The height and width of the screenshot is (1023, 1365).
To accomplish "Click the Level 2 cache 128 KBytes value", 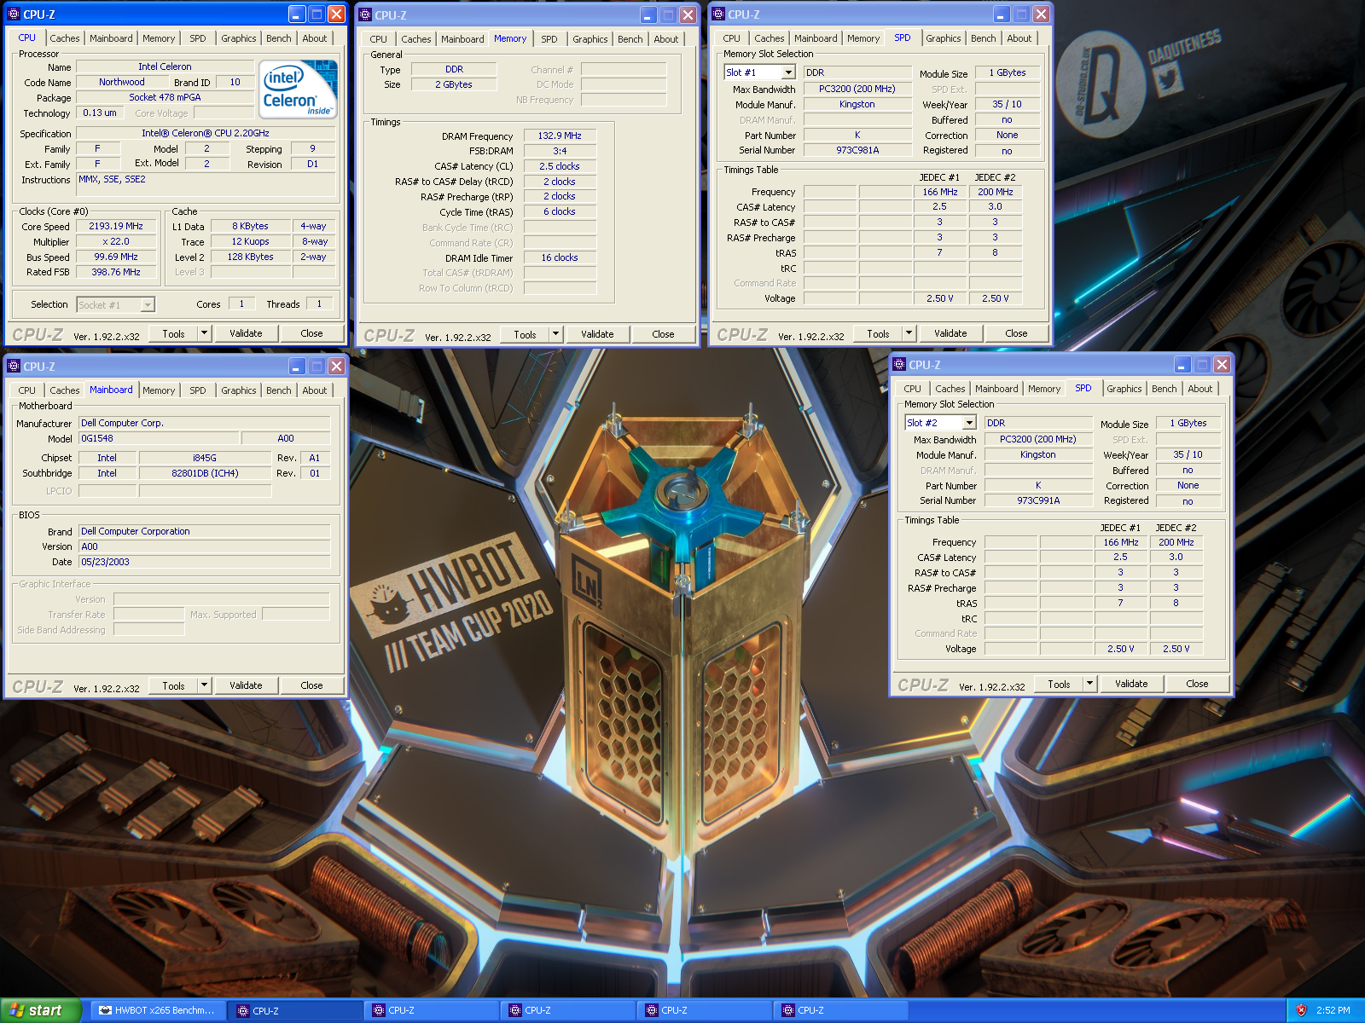I will click(x=250, y=257).
